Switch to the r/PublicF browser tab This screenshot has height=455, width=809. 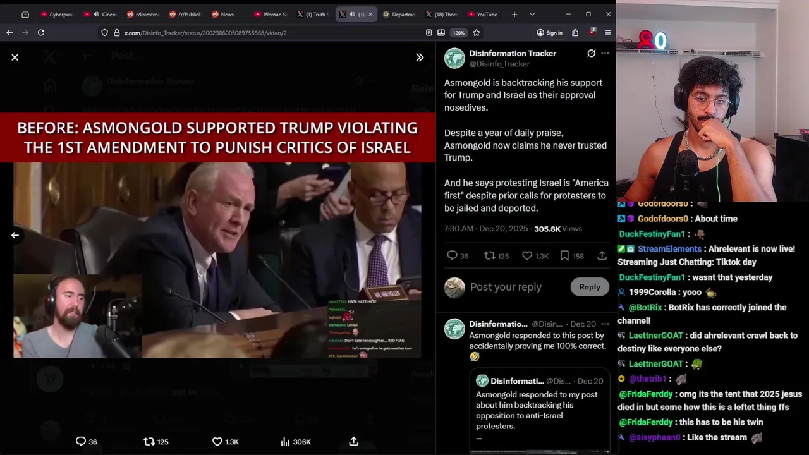185,14
